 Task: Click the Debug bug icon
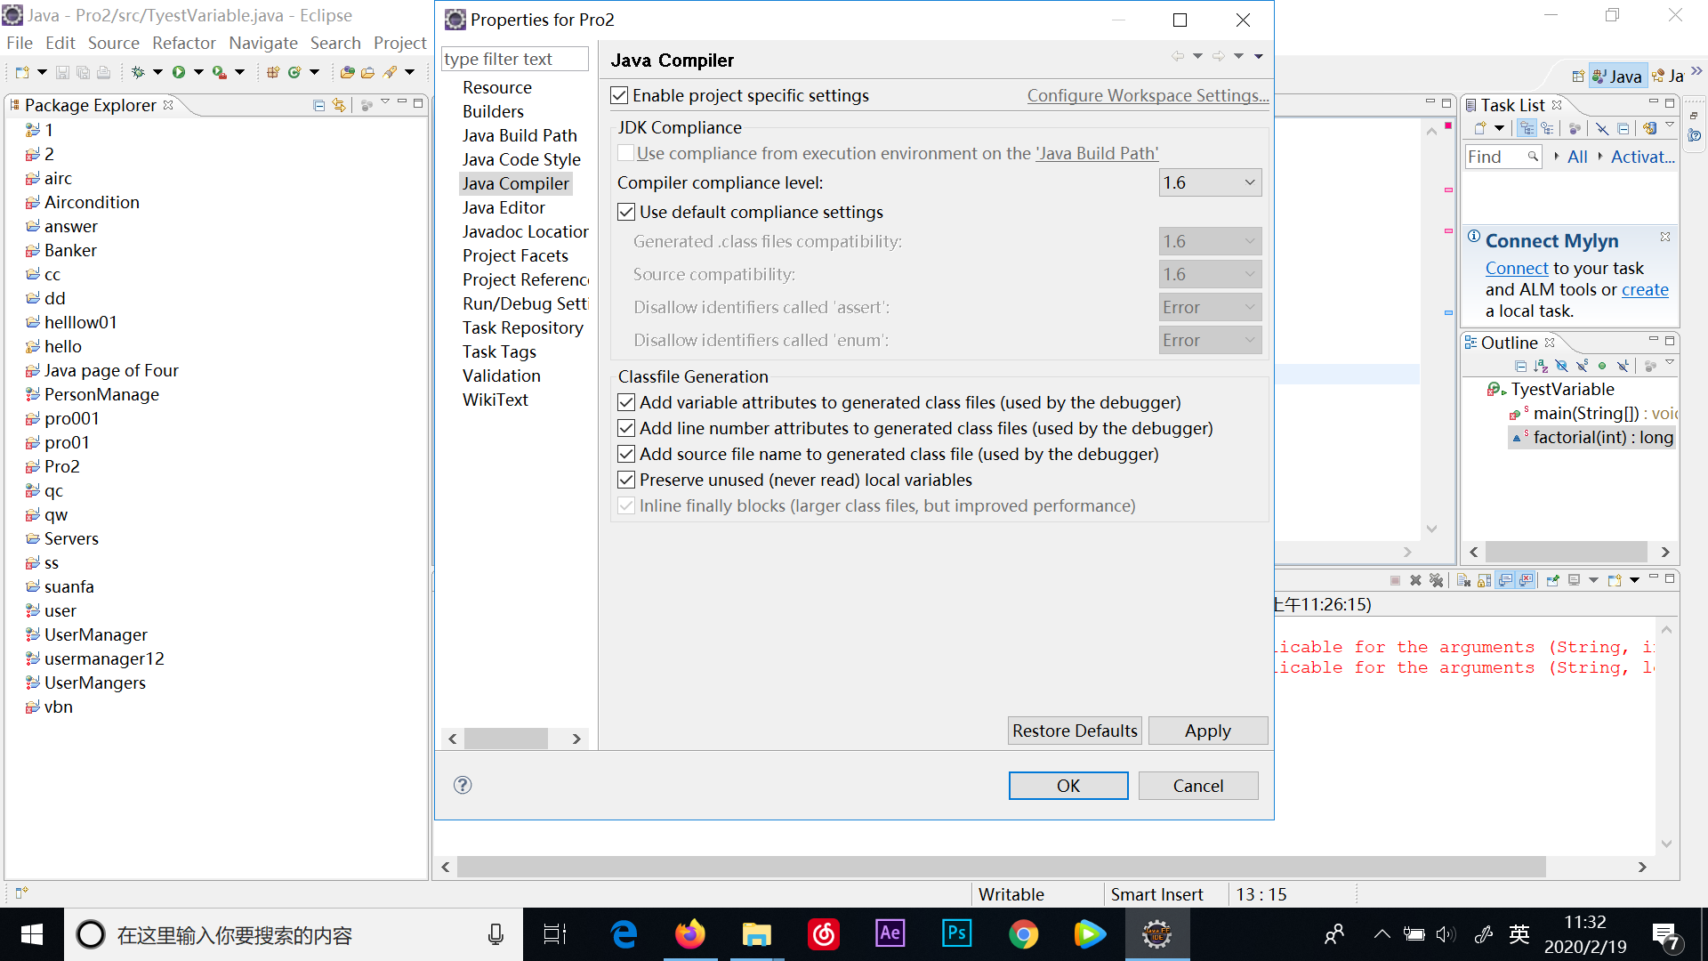click(138, 72)
